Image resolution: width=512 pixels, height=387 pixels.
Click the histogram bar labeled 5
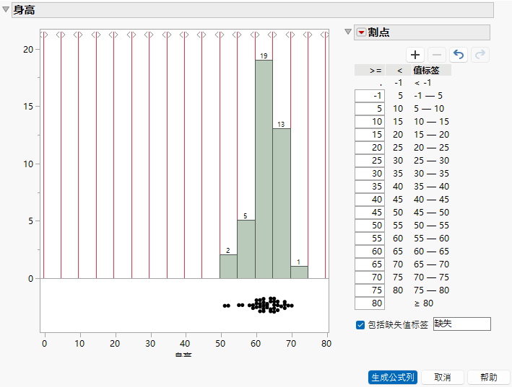246,249
